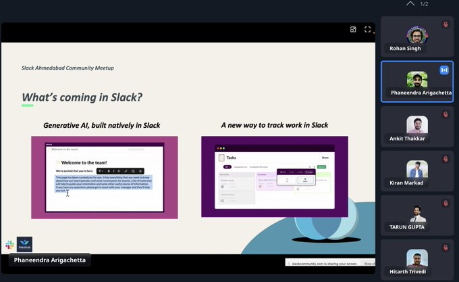The height and width of the screenshot is (282, 459).
Task: Click the Generative AI screenshot image
Action: [x=105, y=177]
